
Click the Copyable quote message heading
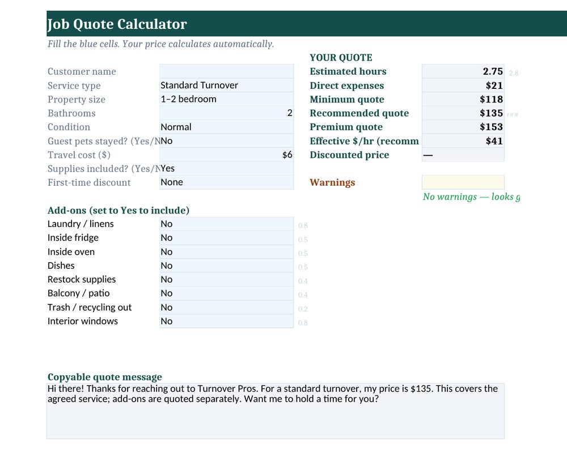[x=105, y=377]
